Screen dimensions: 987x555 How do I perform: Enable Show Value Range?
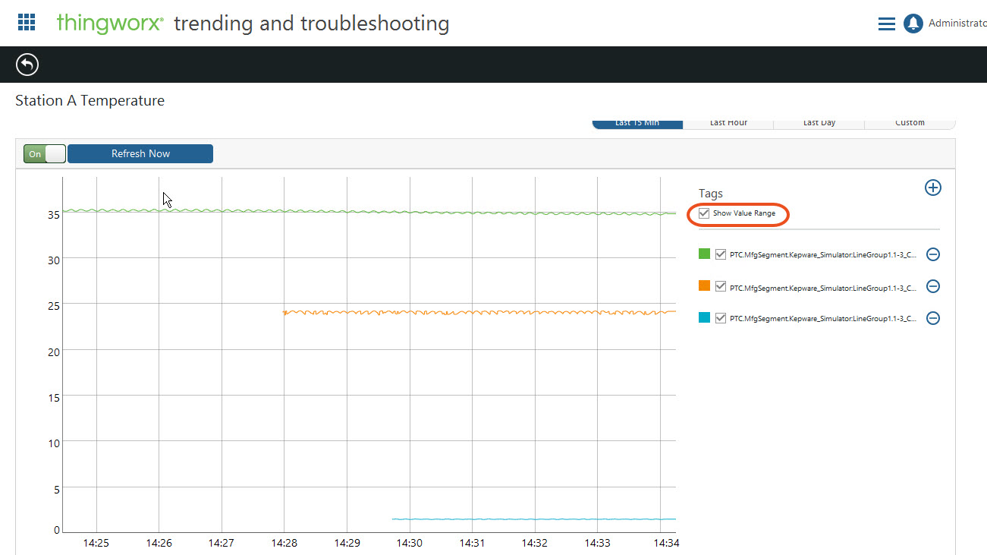(704, 214)
